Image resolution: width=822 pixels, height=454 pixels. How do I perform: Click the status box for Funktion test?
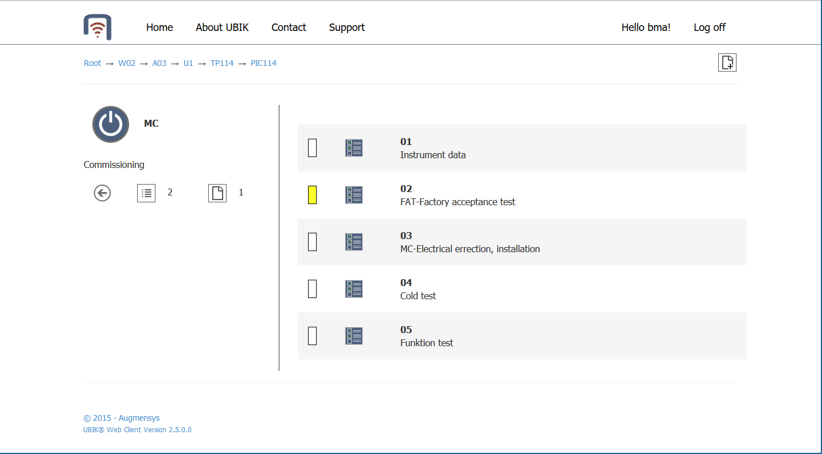coord(312,336)
